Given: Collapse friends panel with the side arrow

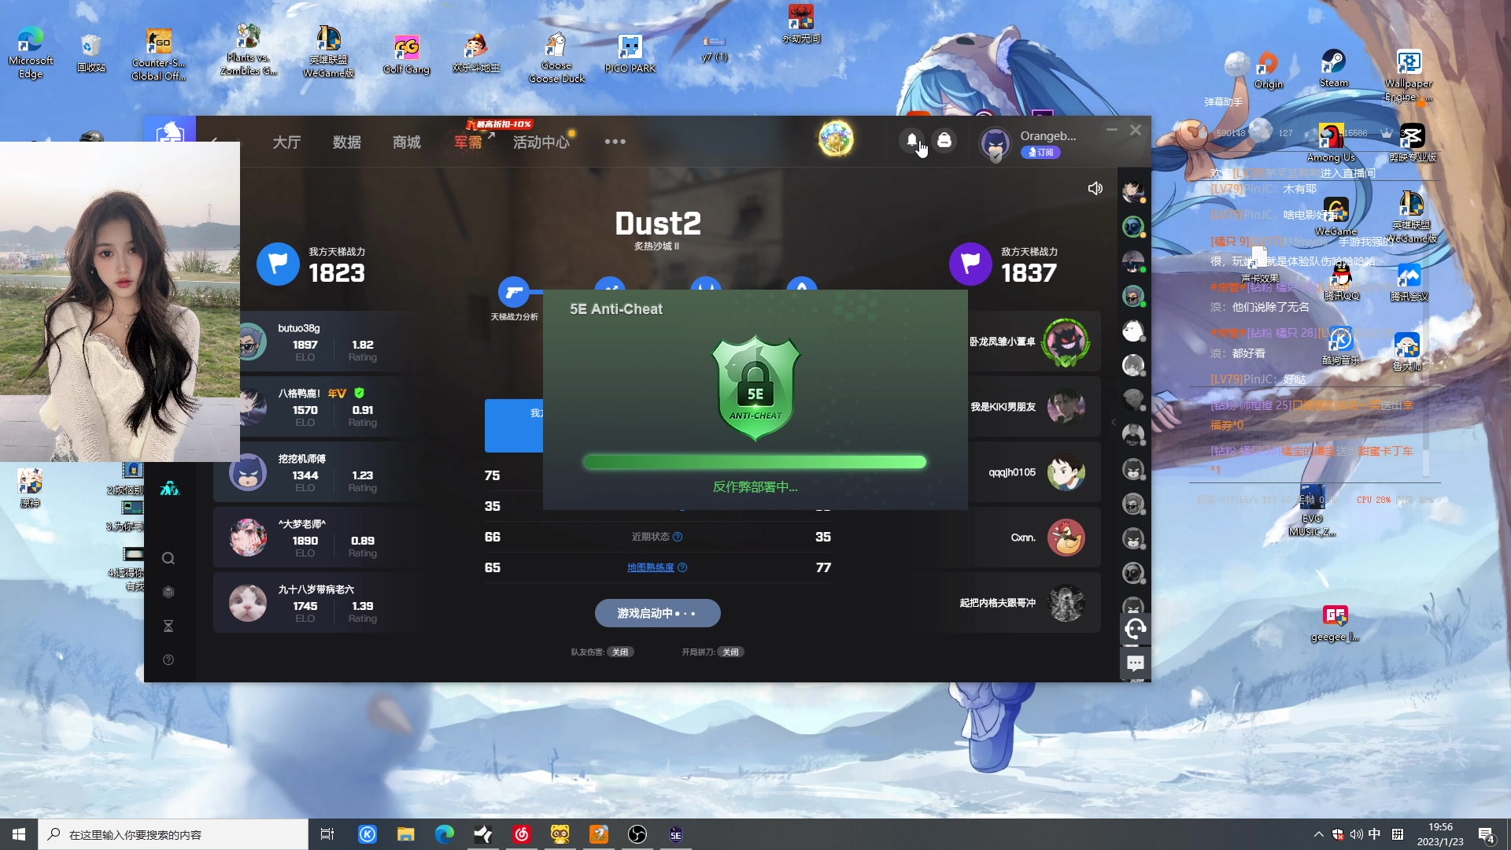Looking at the screenshot, I should pos(1113,423).
